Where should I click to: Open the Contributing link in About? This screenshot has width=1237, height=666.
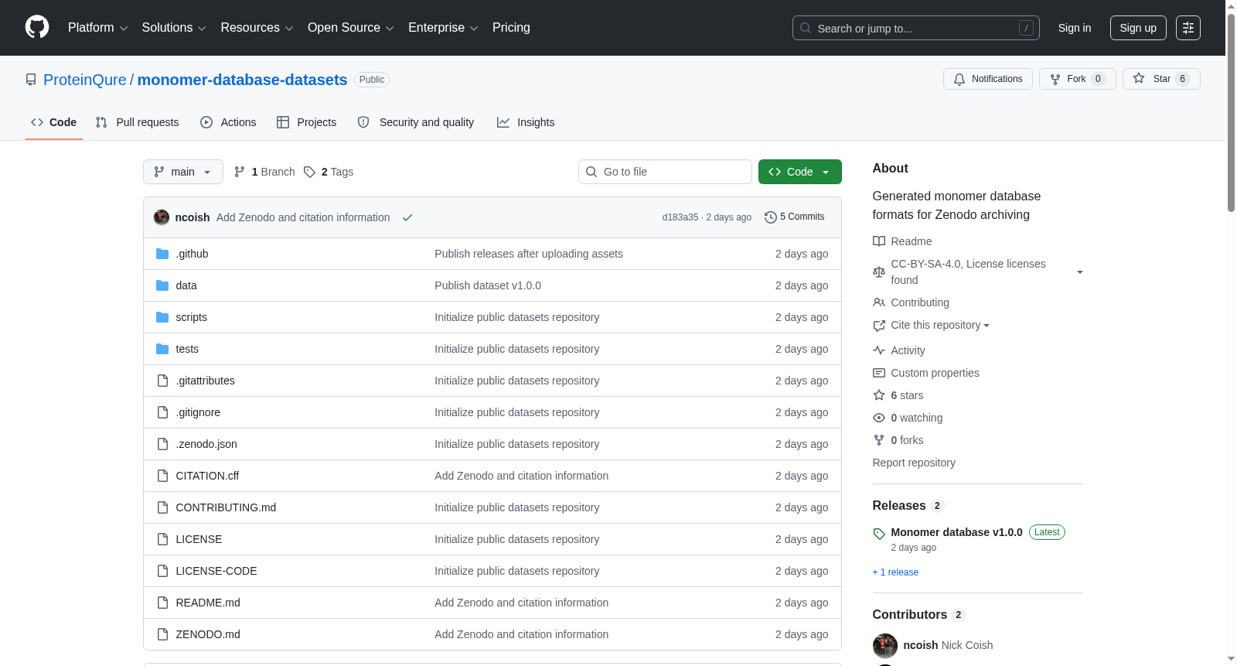coord(920,302)
